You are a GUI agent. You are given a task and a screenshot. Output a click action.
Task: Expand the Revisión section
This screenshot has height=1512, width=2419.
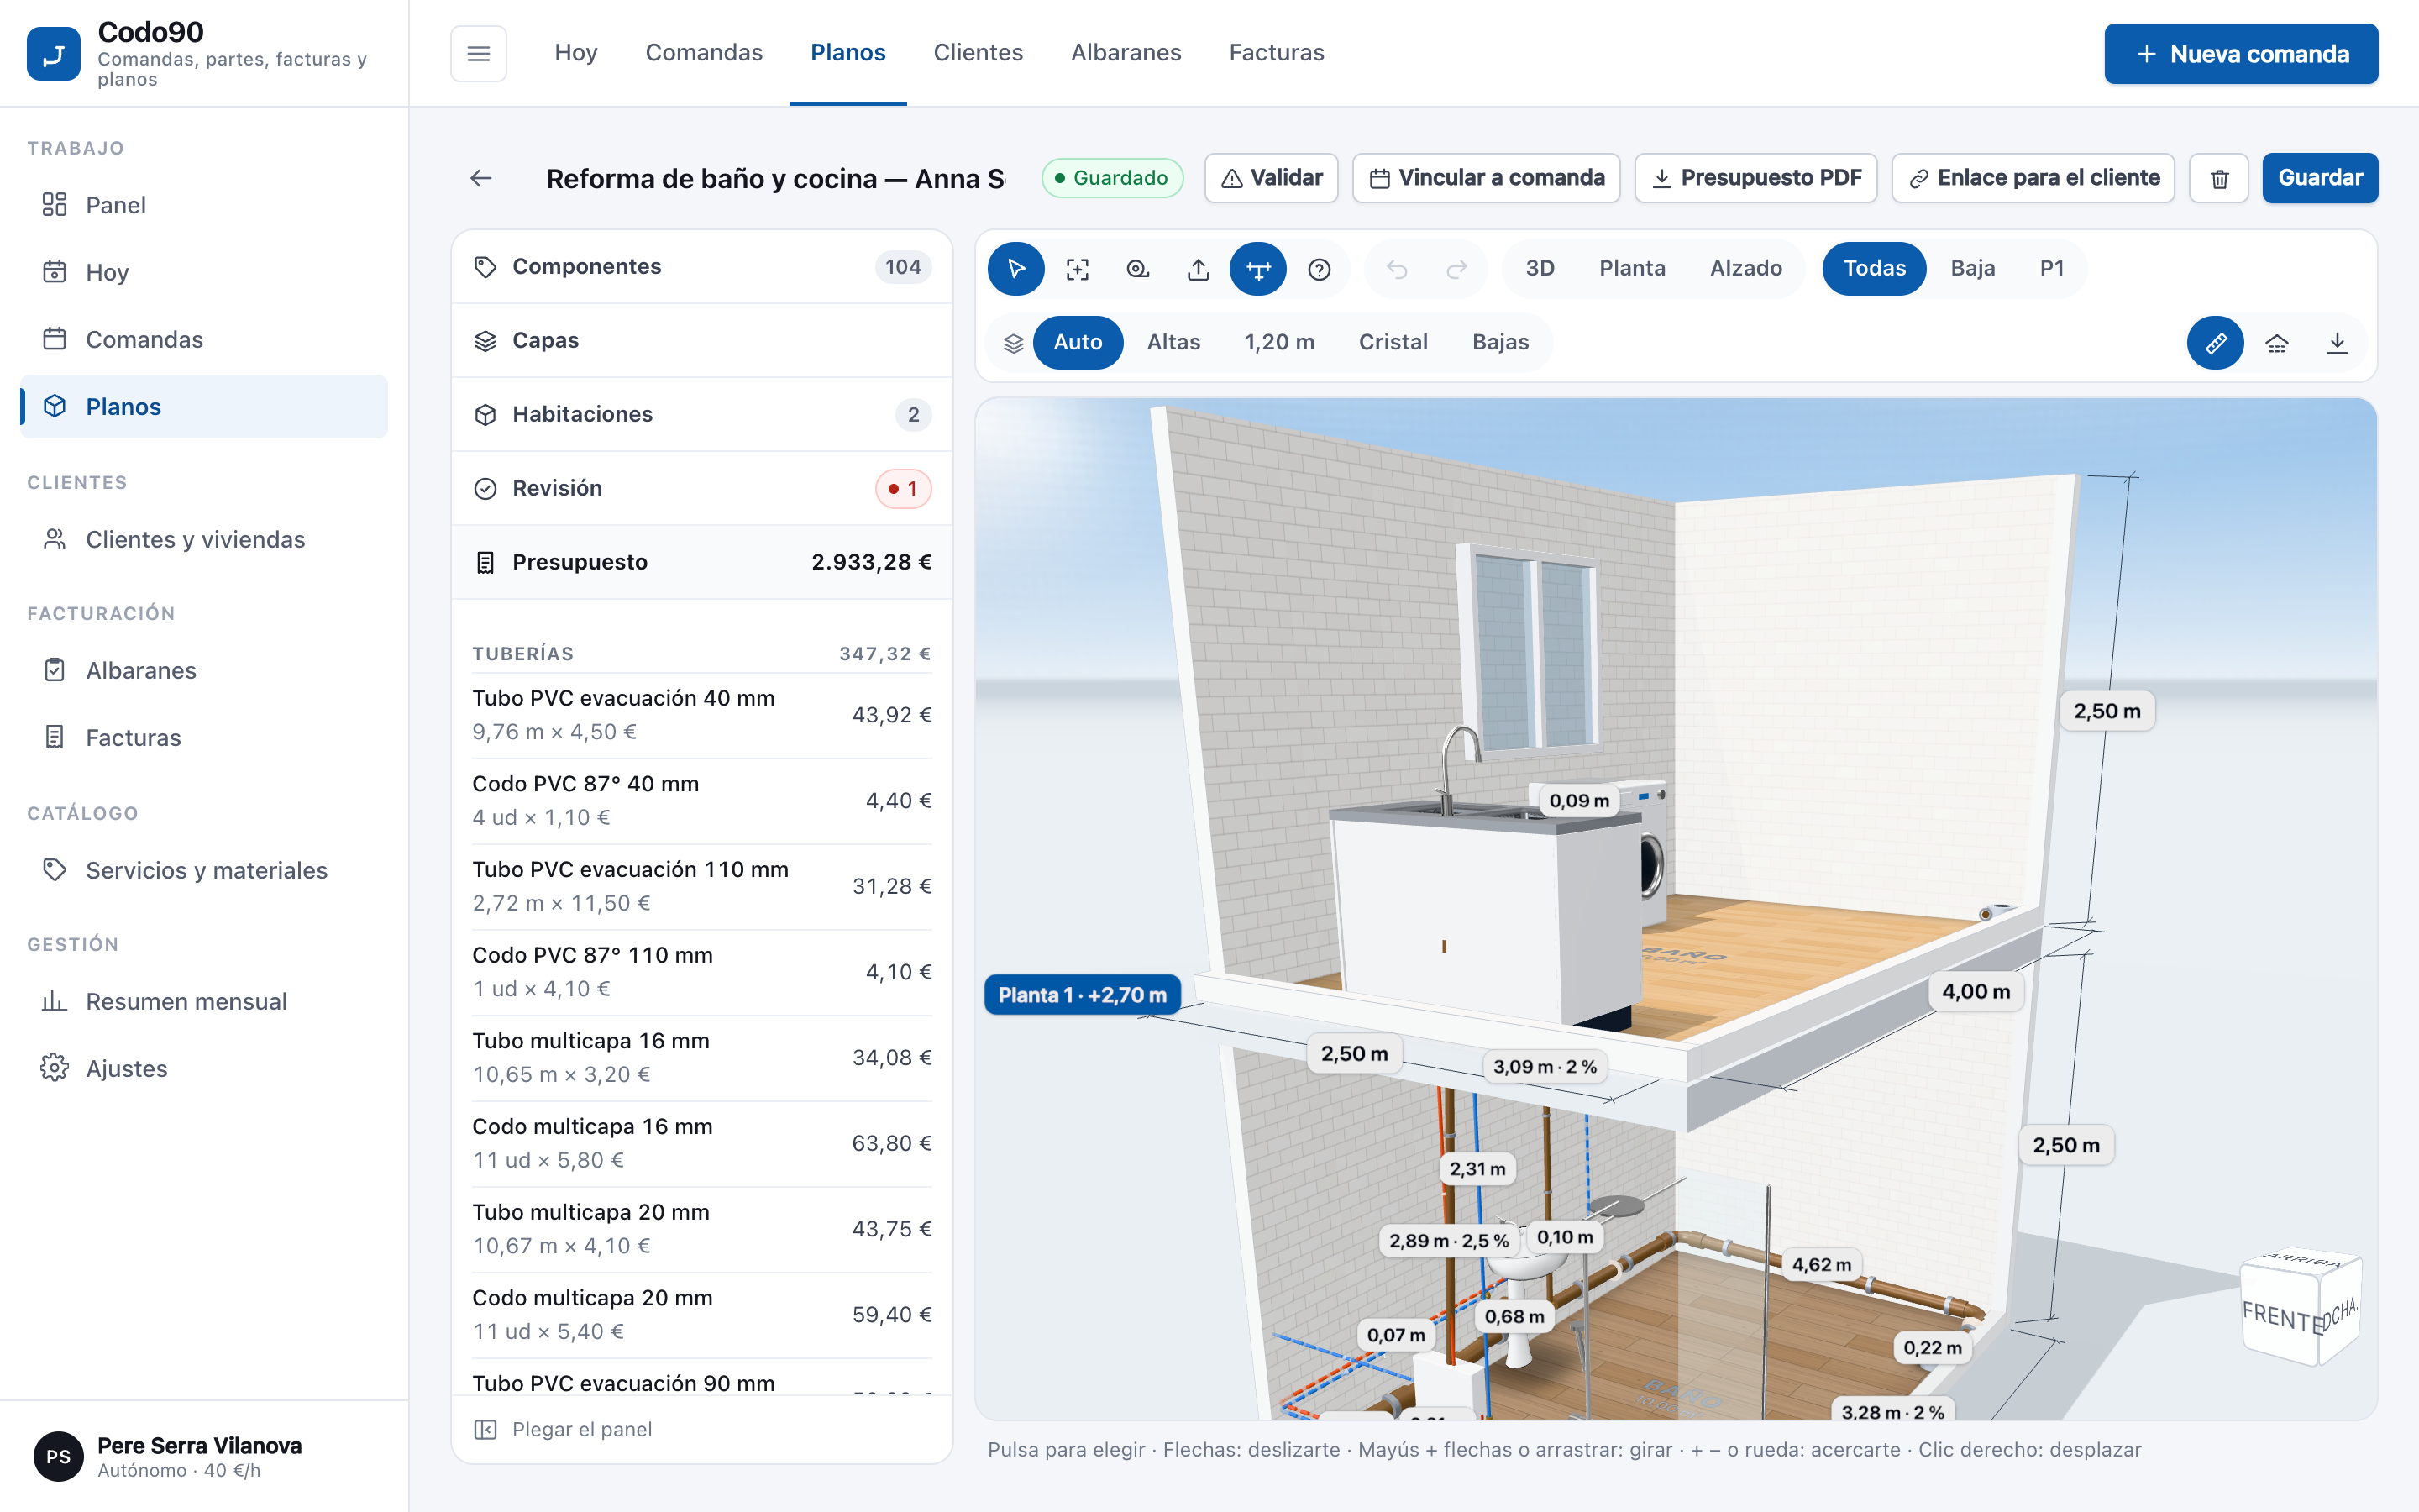click(x=701, y=489)
